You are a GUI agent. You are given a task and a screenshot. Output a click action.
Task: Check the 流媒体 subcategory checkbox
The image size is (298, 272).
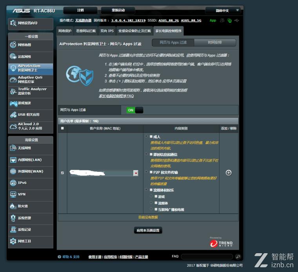pyautogui.click(x=156, y=203)
